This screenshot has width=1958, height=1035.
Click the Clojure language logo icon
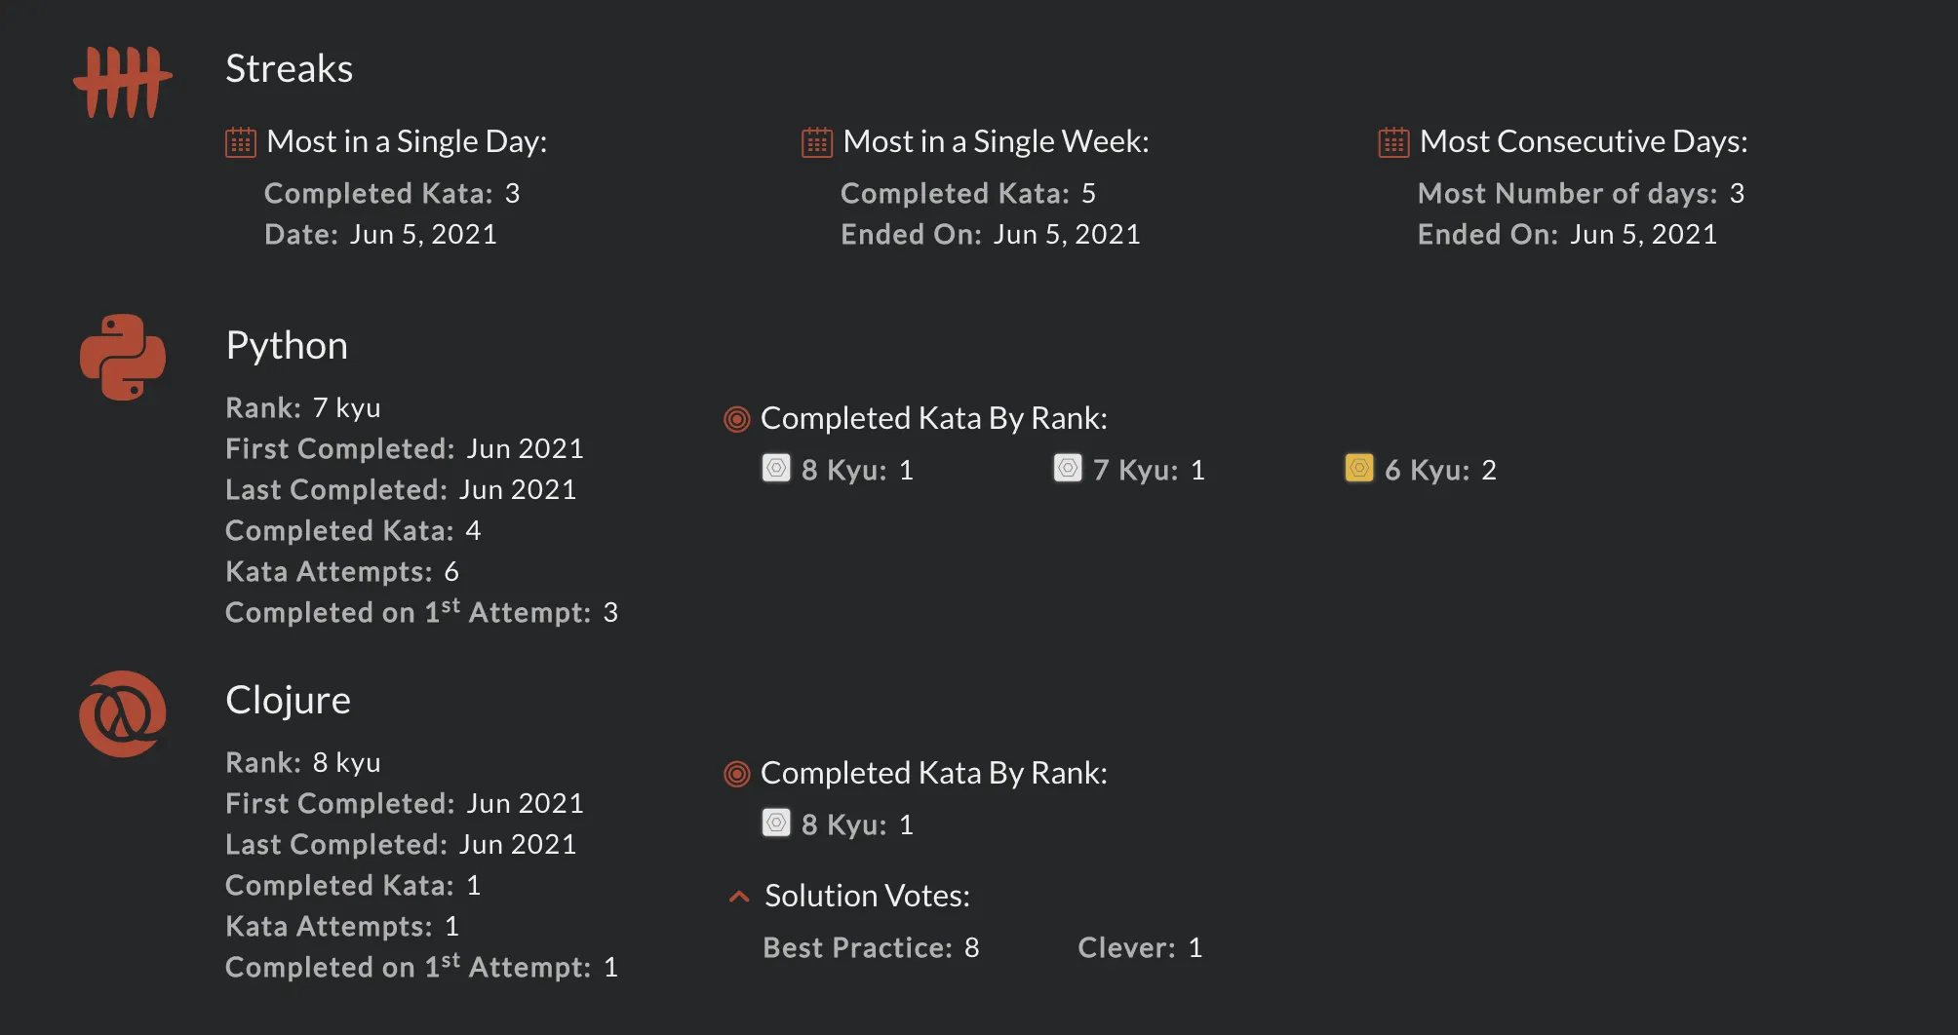[x=123, y=713]
